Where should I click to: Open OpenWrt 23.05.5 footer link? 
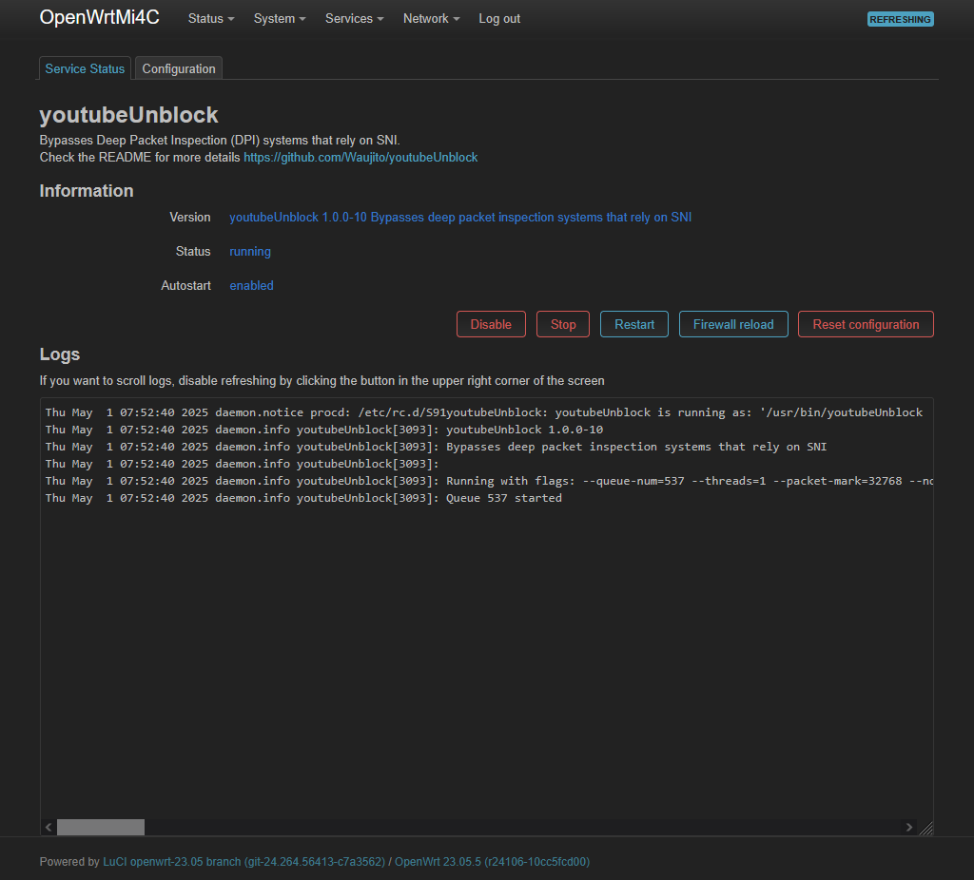[492, 861]
